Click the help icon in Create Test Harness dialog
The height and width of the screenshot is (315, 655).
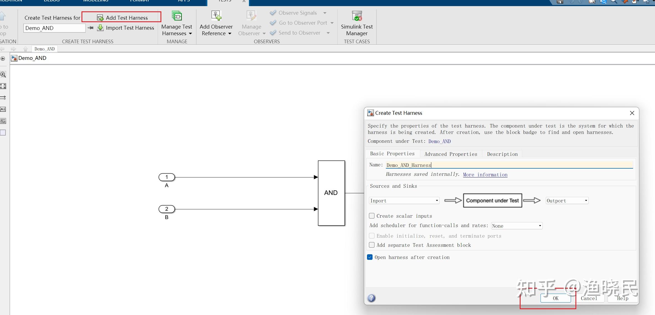click(371, 298)
